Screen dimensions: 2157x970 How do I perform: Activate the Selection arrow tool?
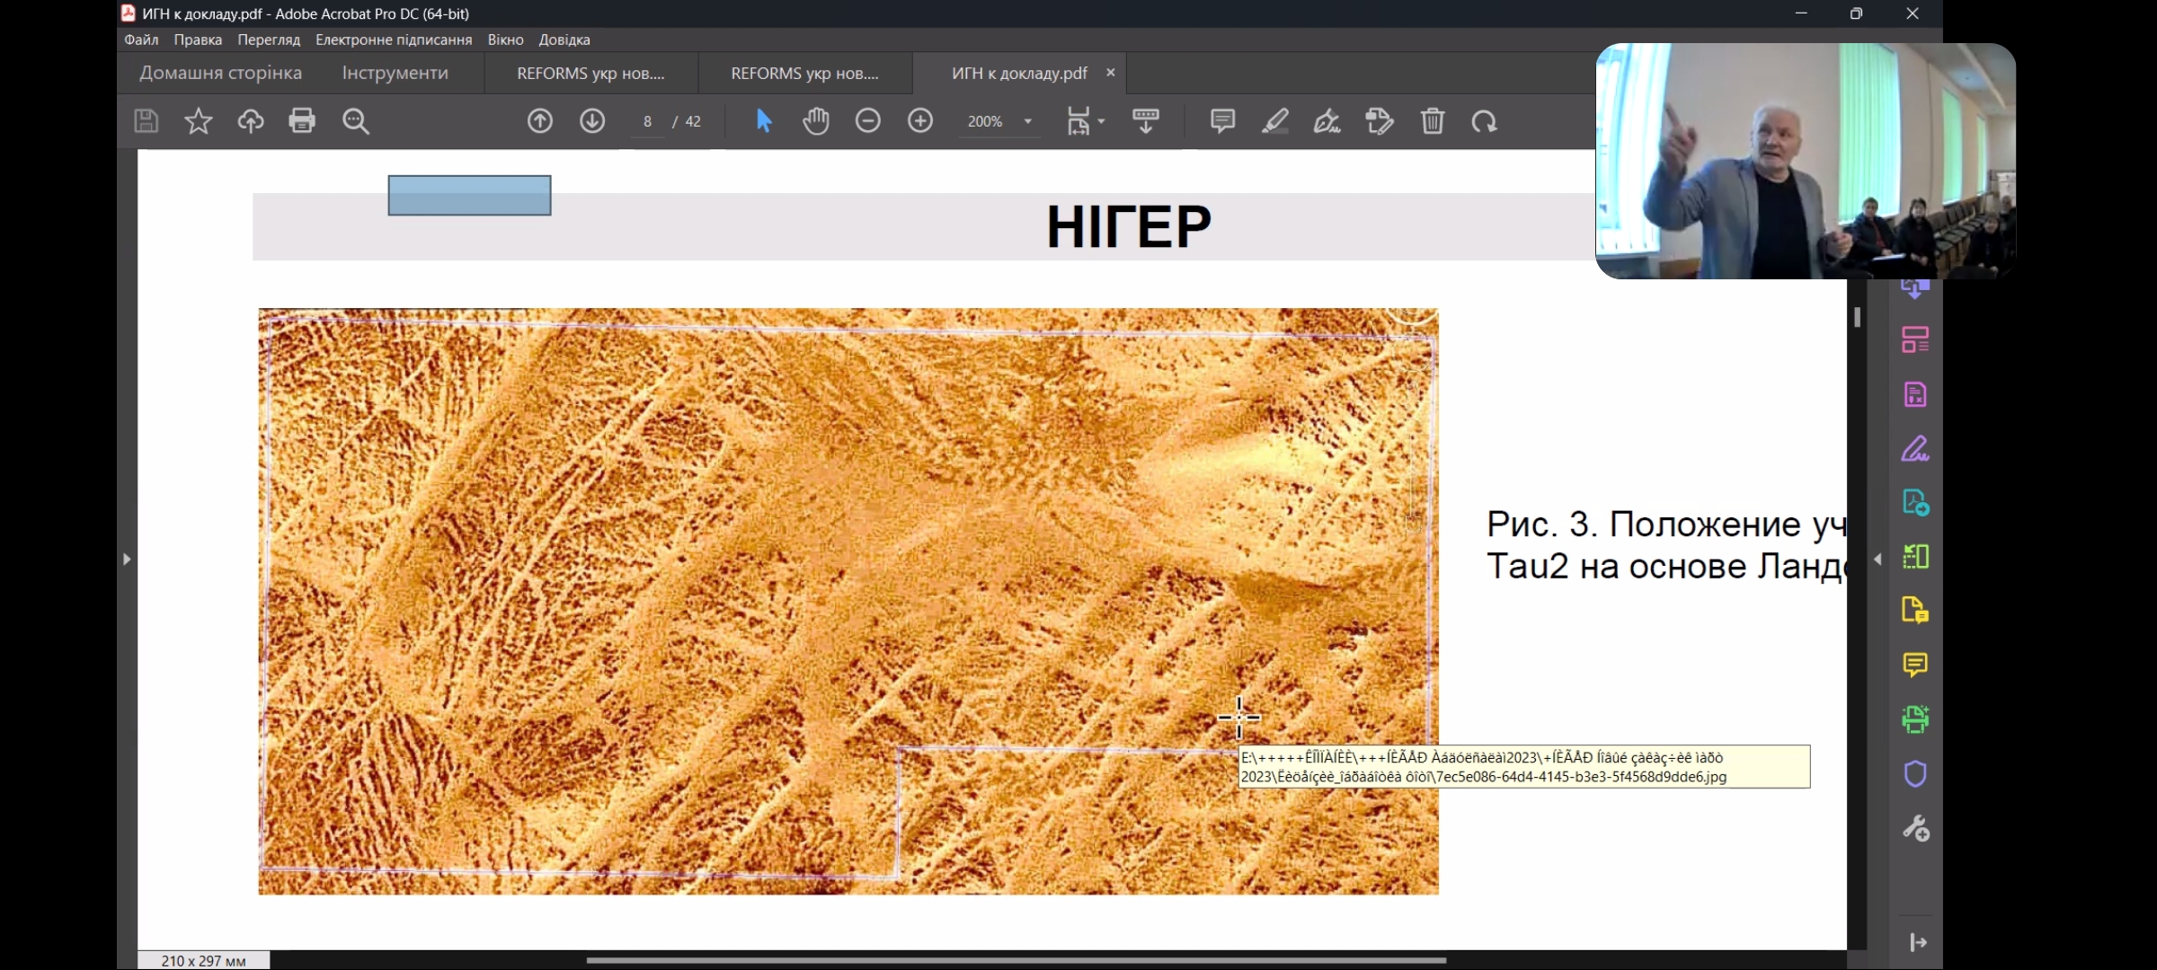(764, 121)
